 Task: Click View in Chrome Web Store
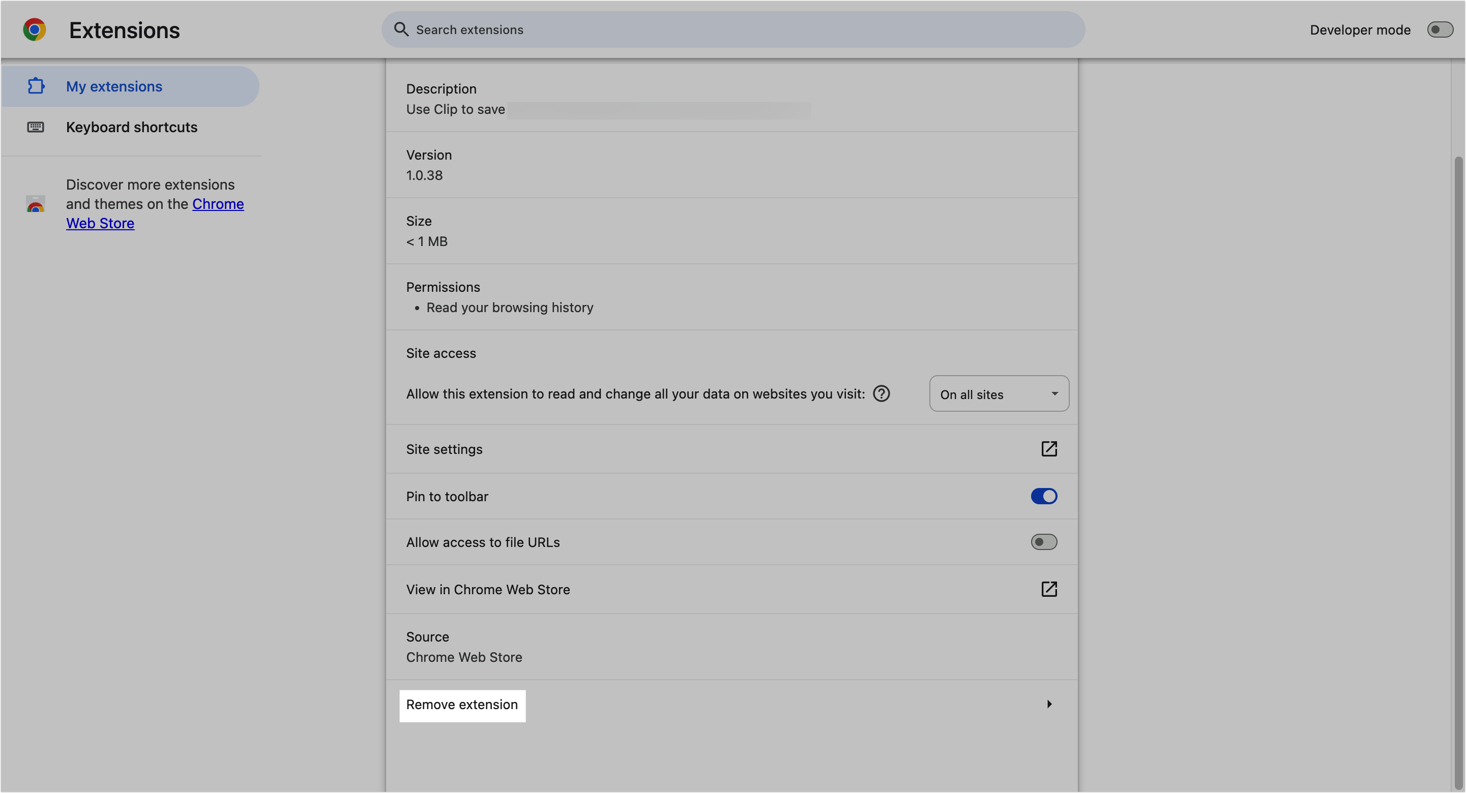(x=488, y=589)
